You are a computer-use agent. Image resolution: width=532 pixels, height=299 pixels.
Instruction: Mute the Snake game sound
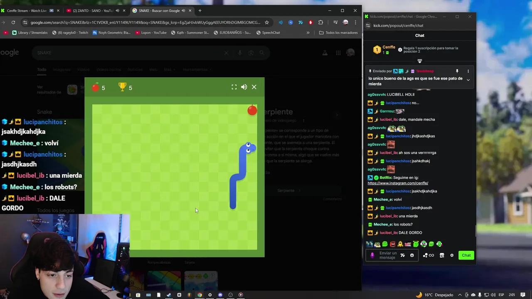coord(244,87)
